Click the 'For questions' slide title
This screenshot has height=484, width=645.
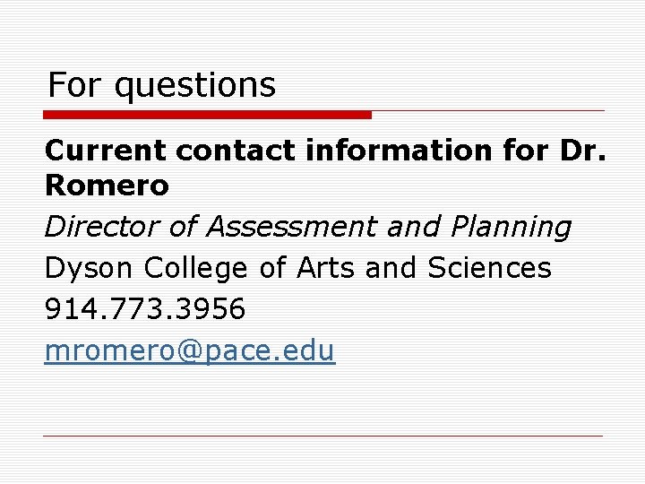click(161, 86)
